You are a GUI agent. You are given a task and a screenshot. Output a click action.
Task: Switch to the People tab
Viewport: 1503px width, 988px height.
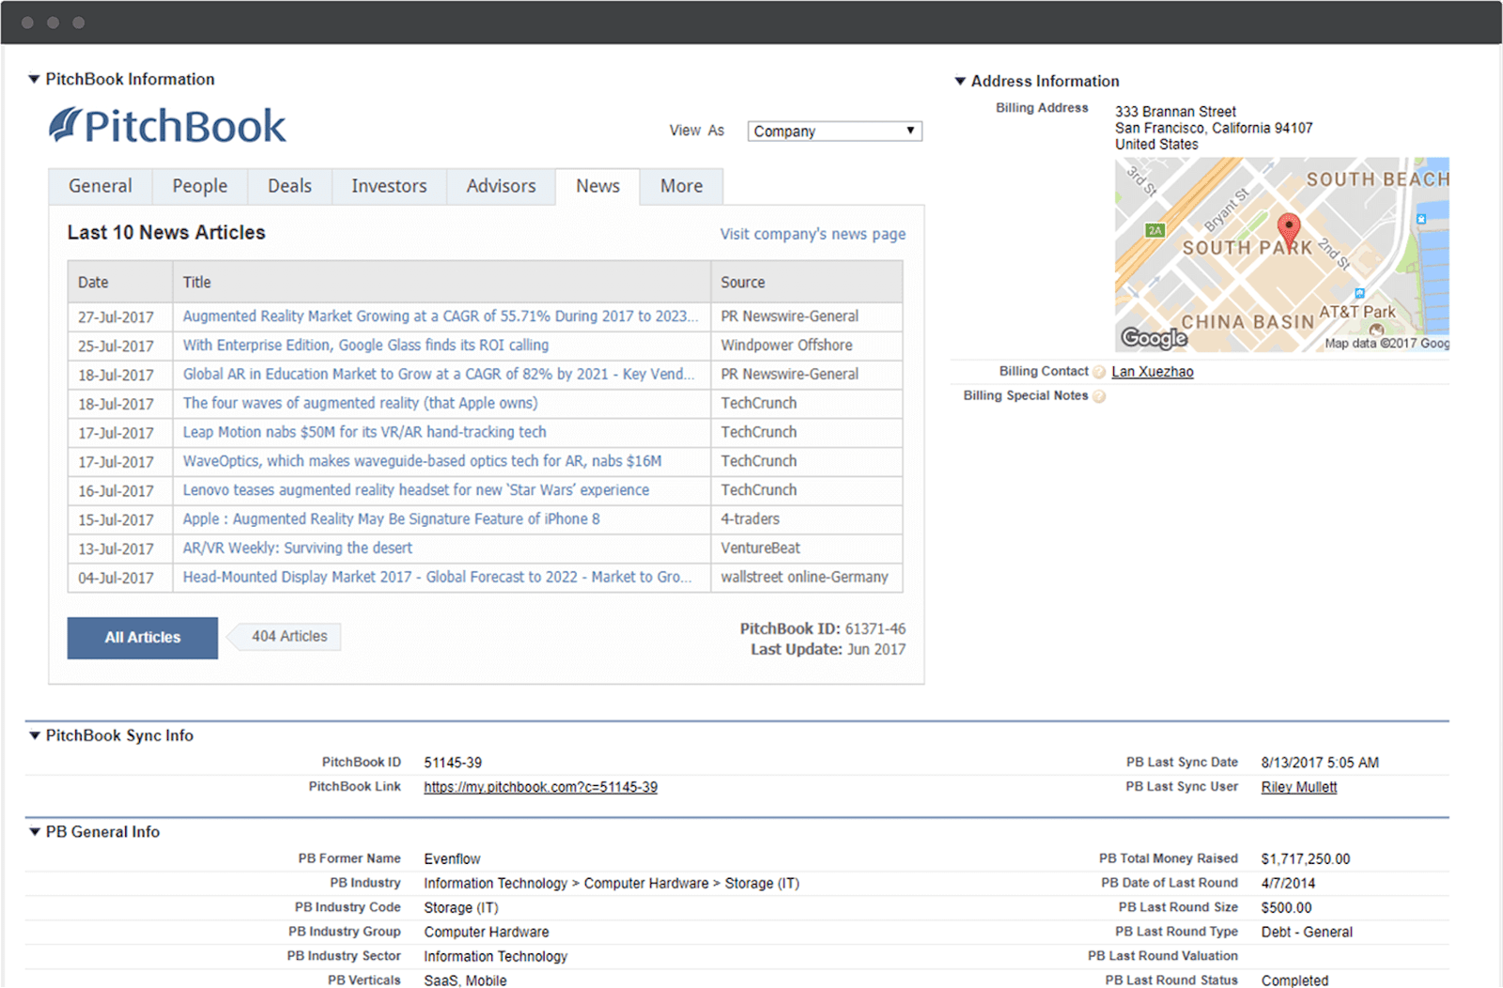point(200,186)
